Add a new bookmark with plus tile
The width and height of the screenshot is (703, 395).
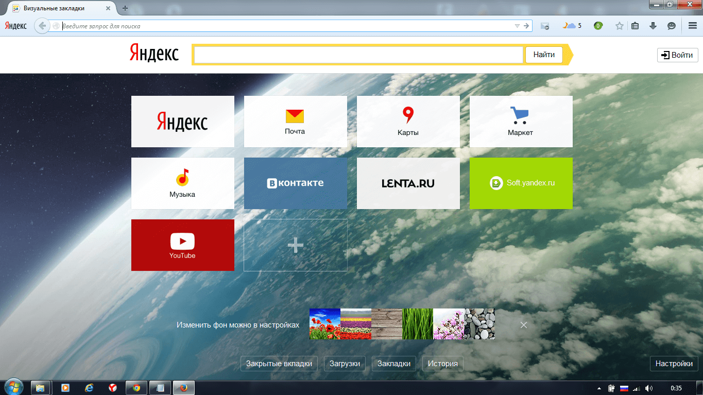(x=295, y=245)
